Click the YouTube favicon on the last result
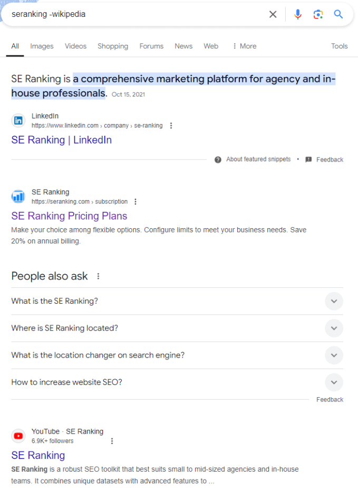The image size is (358, 488). pos(18,436)
